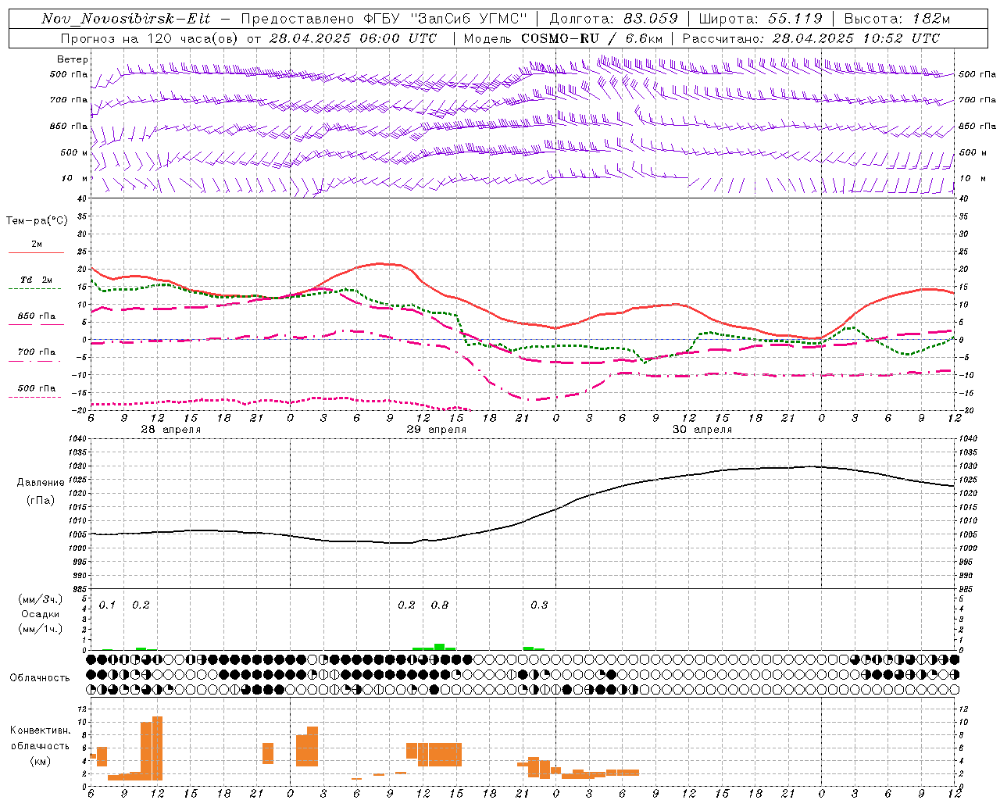Image resolution: width=1000 pixels, height=800 pixels.
Task: Click the 0.3 precipitation amount value
Action: [x=539, y=605]
